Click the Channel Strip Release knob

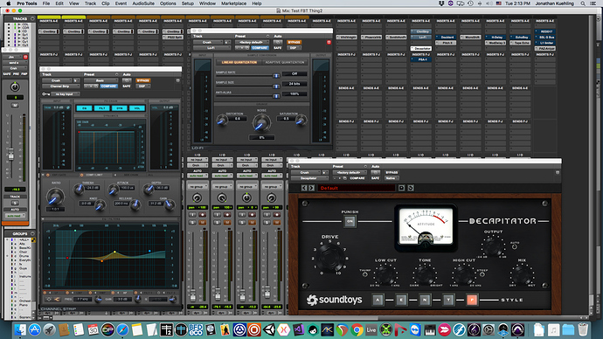pos(135,205)
